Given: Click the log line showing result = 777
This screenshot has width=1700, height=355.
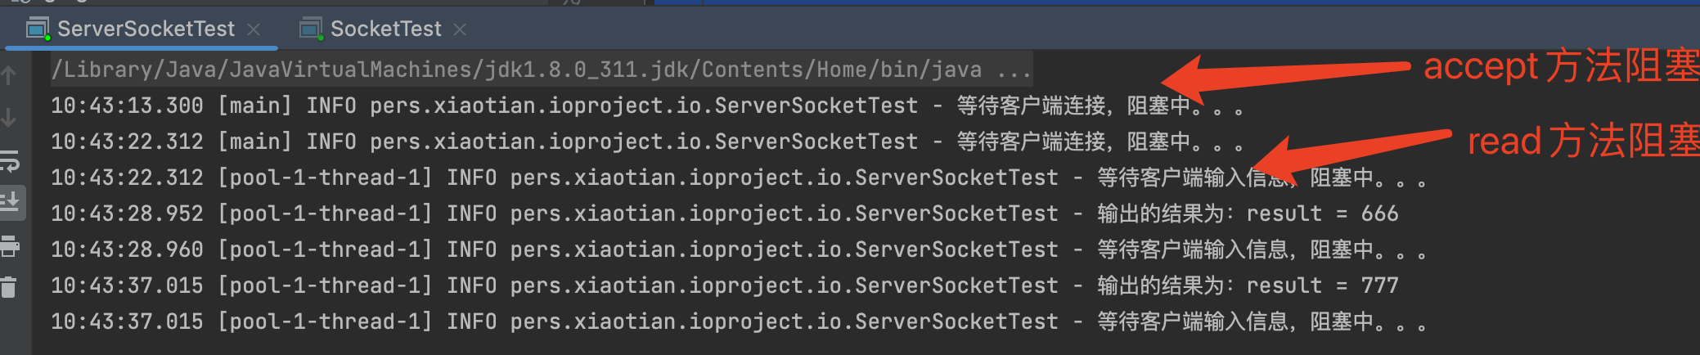Looking at the screenshot, I should [724, 286].
